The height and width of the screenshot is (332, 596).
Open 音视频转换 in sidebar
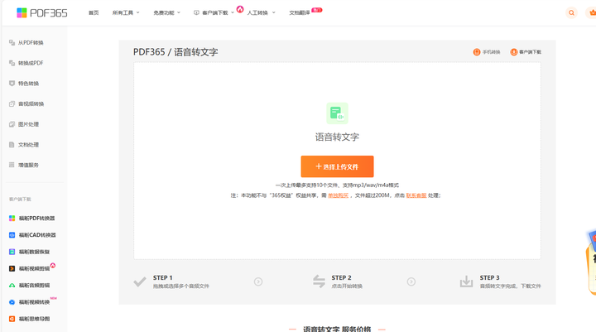[31, 103]
